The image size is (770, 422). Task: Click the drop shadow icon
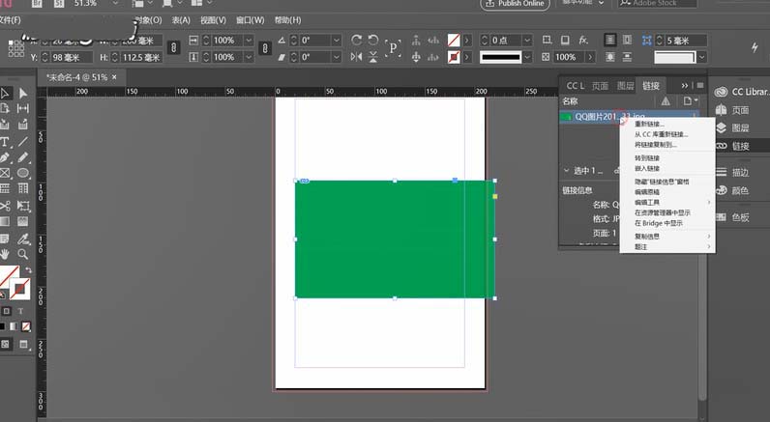coord(565,41)
